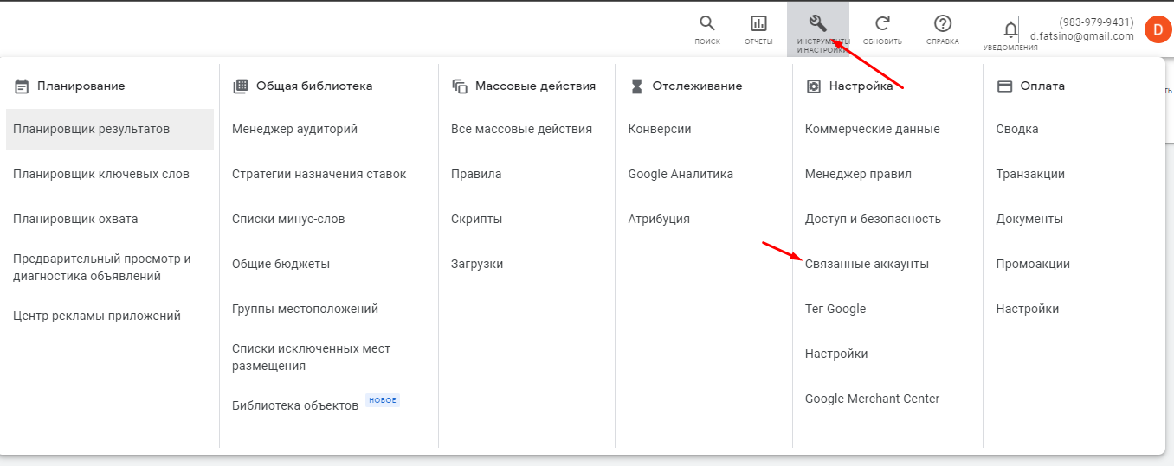Click the Search magnifier icon

[x=707, y=24]
